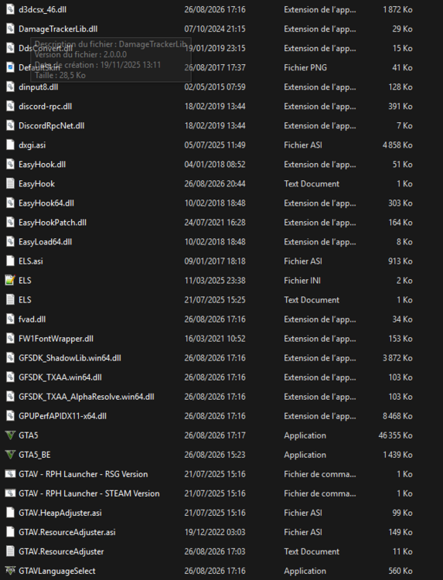Click the RPH Launcher STEAM Version icon
443x580 pixels.
(x=10, y=493)
